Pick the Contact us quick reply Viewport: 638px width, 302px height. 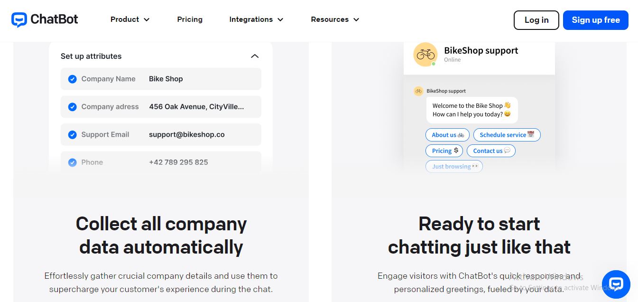(x=491, y=151)
